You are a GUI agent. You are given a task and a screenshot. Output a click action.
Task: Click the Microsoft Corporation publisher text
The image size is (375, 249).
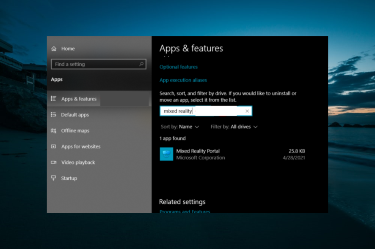point(201,158)
